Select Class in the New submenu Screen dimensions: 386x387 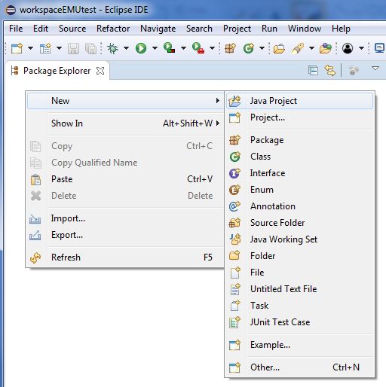[300, 157]
